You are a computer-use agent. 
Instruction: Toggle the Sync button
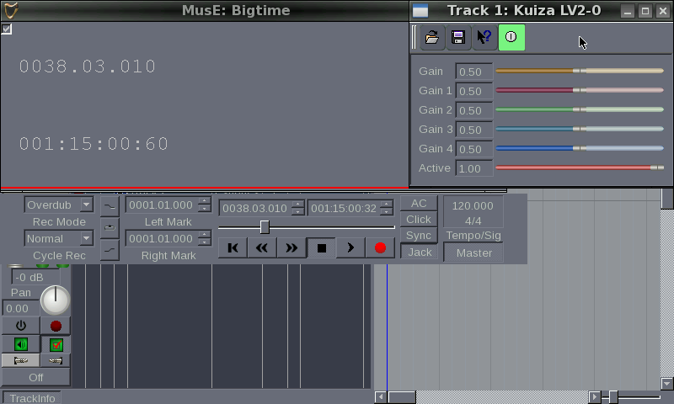click(419, 236)
